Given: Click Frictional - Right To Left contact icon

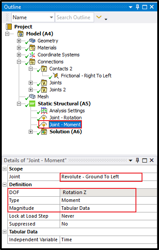Looking at the screenshot, I should (56, 76).
